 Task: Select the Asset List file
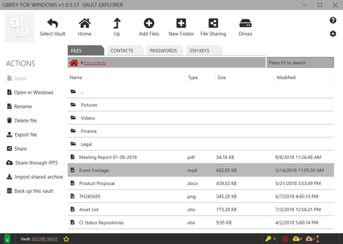(x=201, y=209)
